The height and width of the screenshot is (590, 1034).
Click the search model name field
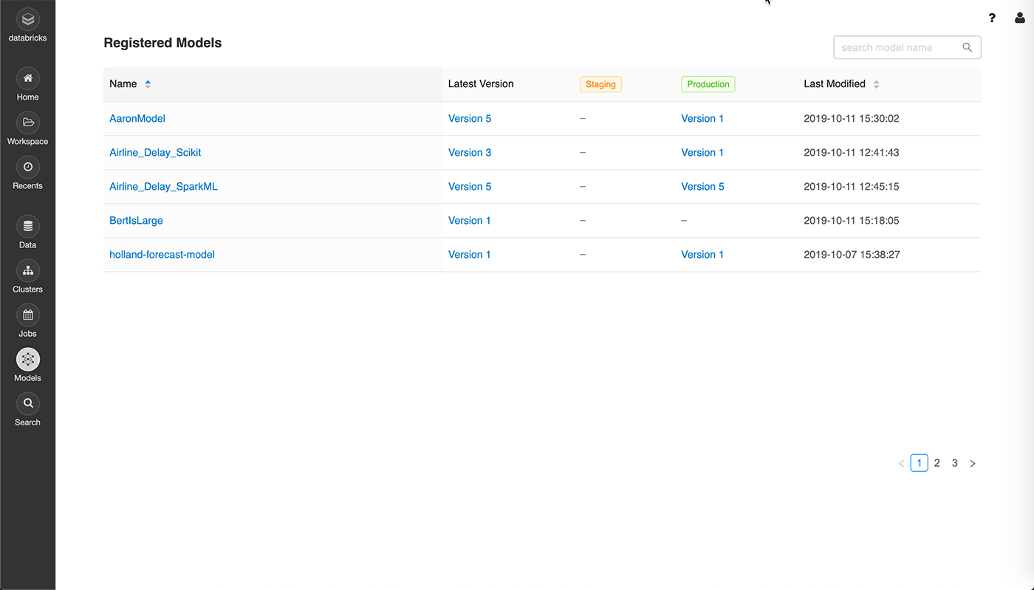898,47
